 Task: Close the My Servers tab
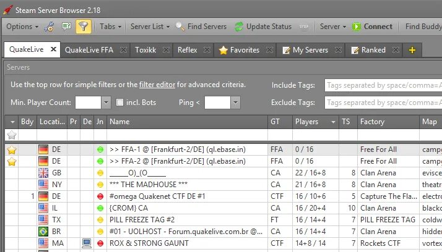point(338,50)
